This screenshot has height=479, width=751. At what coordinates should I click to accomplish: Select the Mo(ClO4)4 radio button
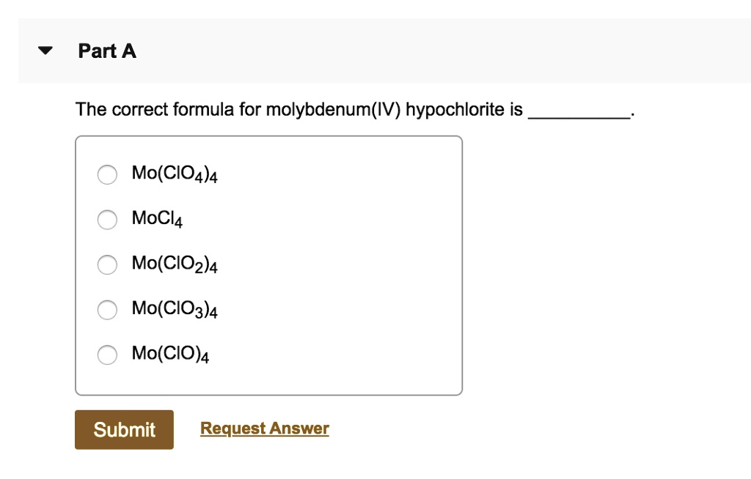[x=107, y=175]
